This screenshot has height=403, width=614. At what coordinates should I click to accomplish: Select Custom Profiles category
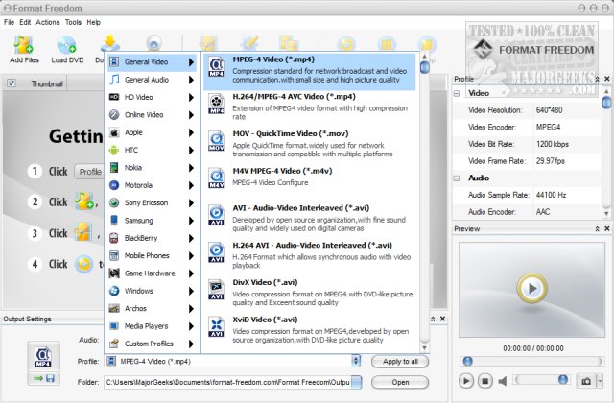tap(152, 343)
